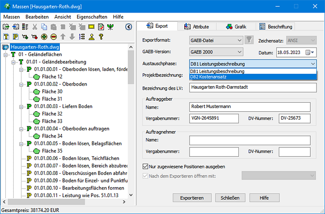Image resolution: width=325 pixels, height=214 pixels.
Task: Click the yellow rectangle highlight icon
Action: (91, 27)
